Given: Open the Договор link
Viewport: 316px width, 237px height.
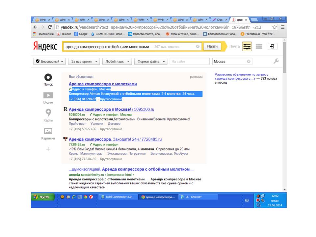Looking at the screenshot, I should pyautogui.click(x=114, y=123).
